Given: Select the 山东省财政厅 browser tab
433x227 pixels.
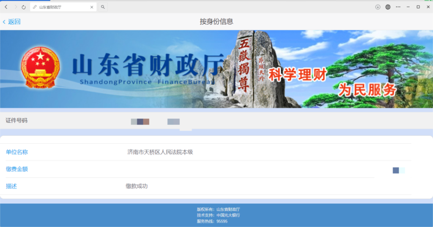Looking at the screenshot, I should [x=59, y=7].
